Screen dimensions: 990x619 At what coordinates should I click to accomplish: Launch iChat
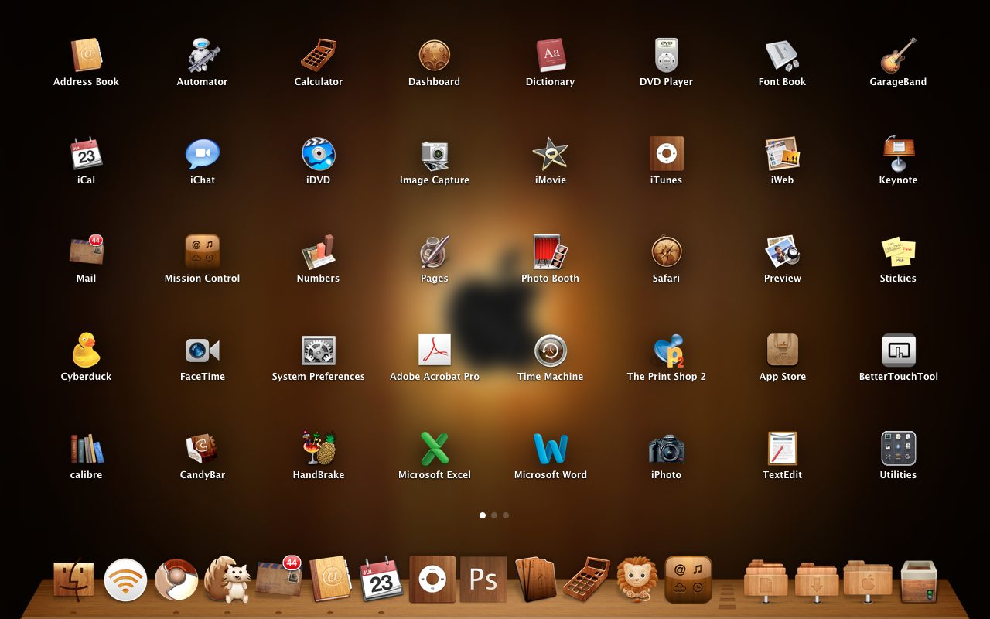click(203, 153)
